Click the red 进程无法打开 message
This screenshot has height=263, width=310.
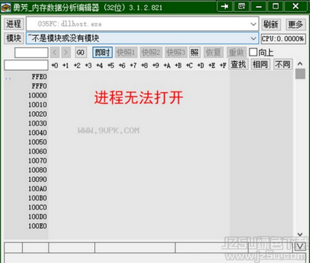click(139, 97)
